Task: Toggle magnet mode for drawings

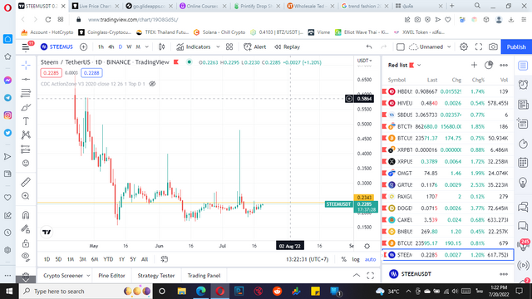Action: click(x=26, y=215)
